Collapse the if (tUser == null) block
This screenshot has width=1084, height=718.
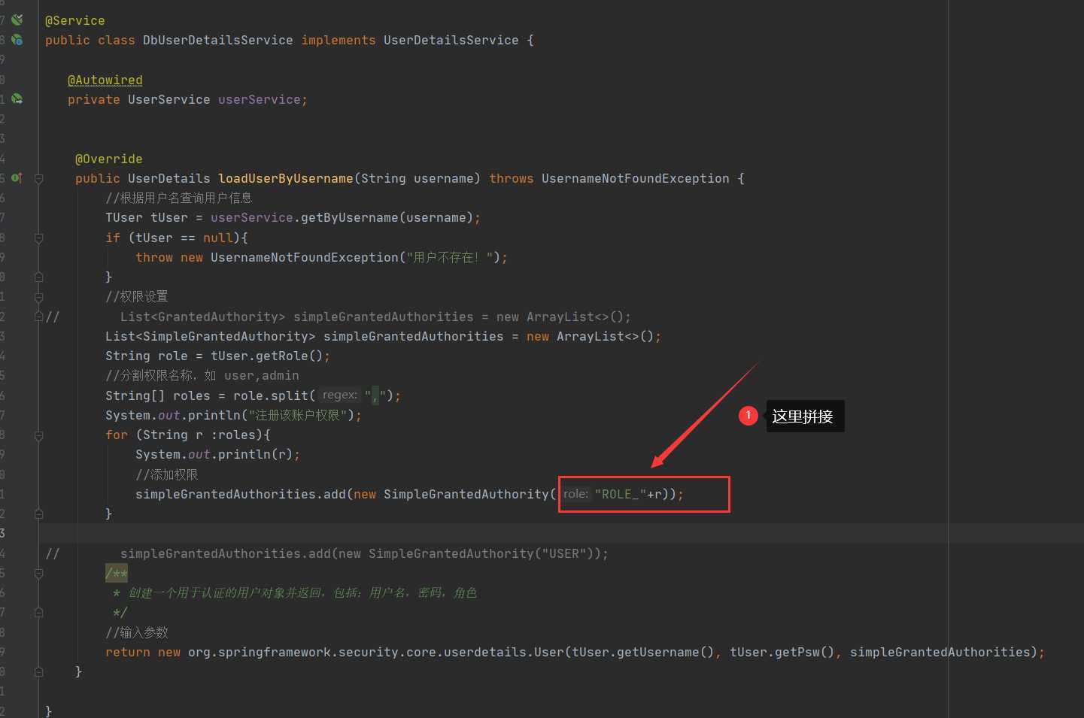coord(38,238)
